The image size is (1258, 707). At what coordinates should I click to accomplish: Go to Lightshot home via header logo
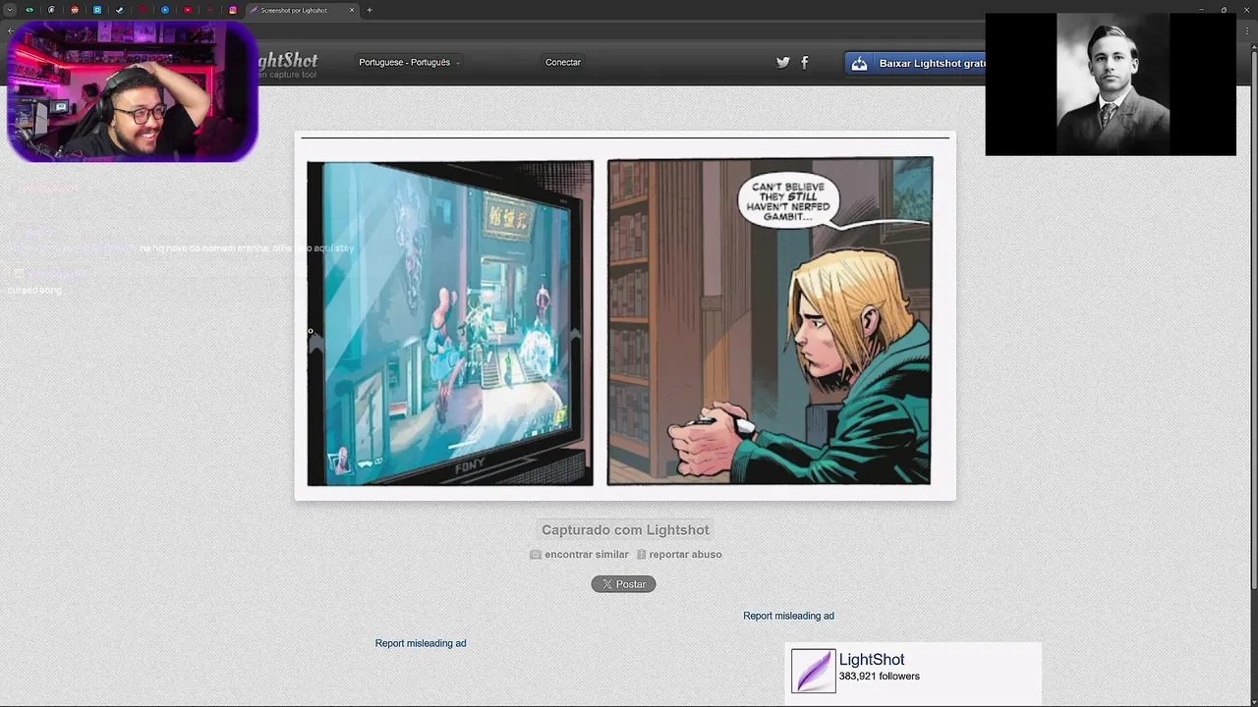click(x=288, y=65)
